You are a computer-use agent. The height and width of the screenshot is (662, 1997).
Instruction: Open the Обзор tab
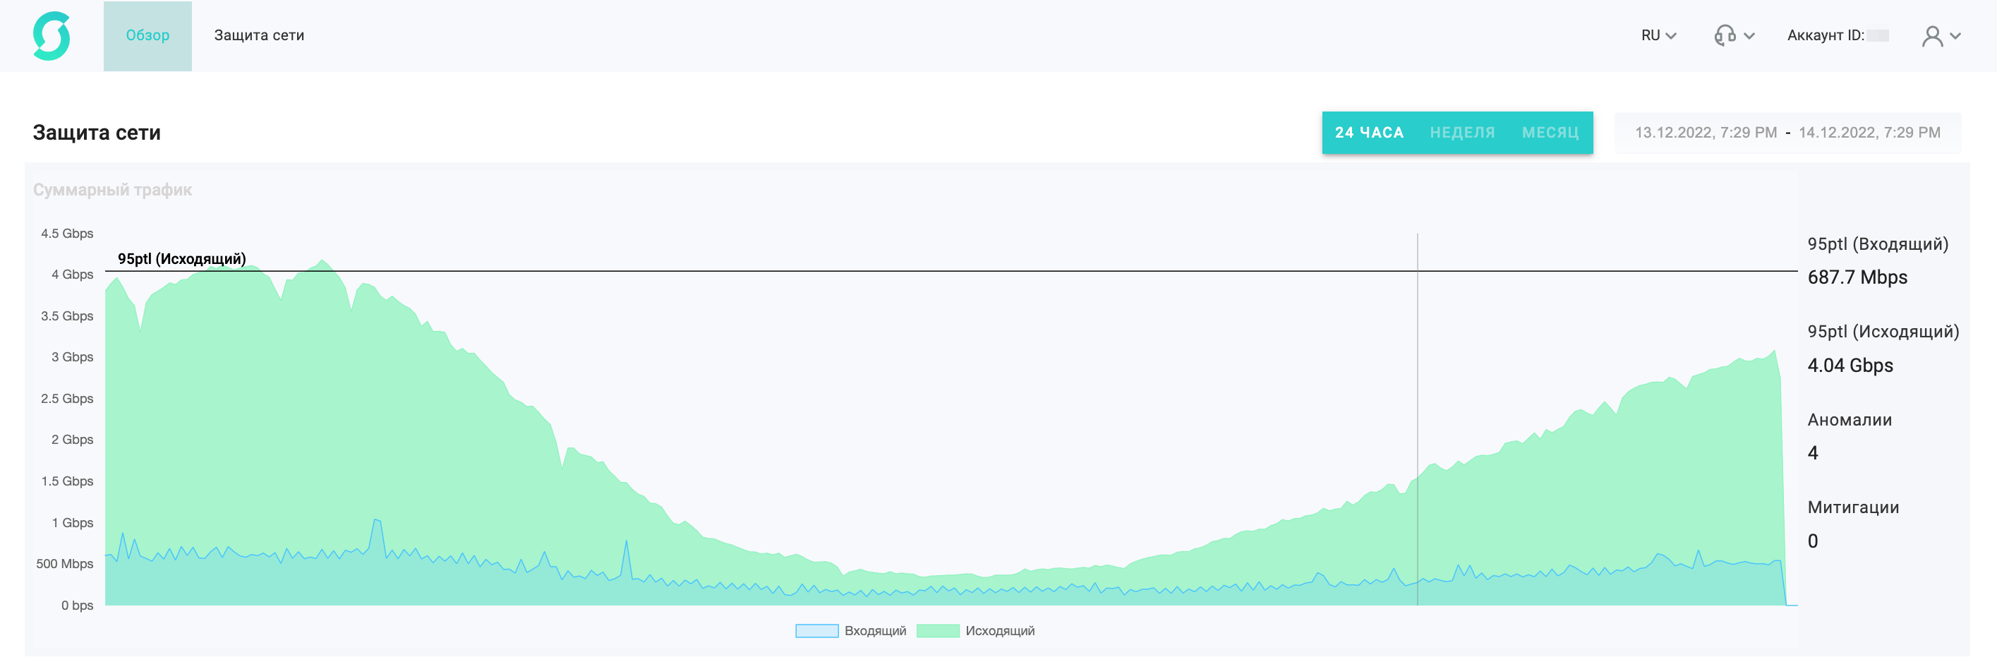pos(147,36)
